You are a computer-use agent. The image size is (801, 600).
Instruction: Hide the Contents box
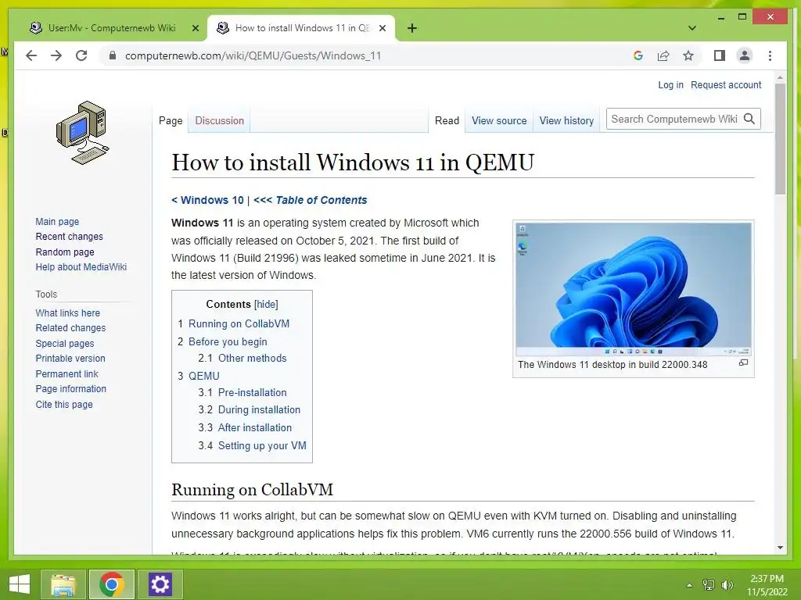coord(266,304)
